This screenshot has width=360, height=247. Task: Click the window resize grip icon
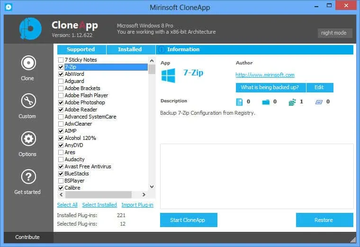coord(353,240)
